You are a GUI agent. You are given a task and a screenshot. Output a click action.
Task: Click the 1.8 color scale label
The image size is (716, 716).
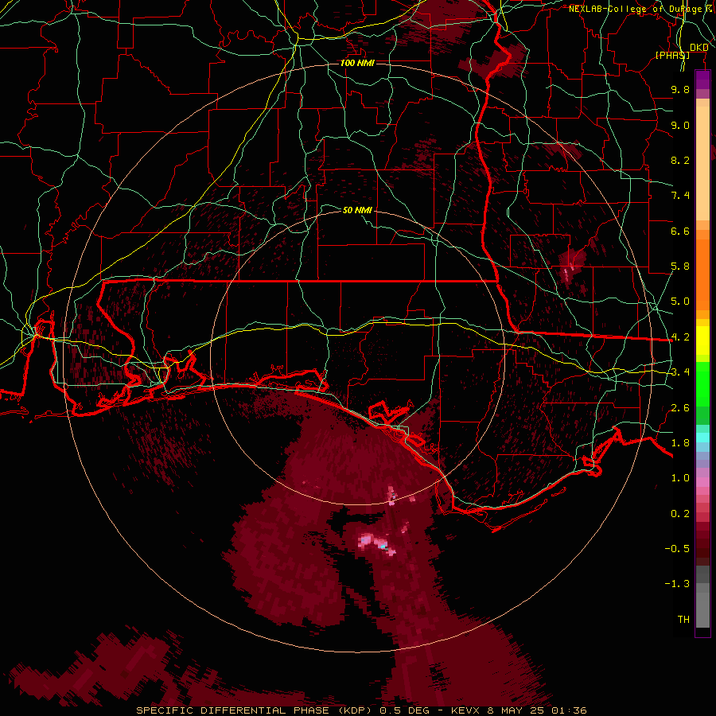tap(680, 443)
